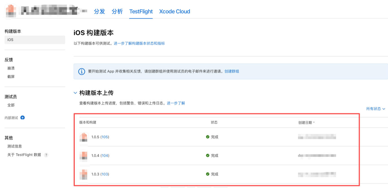This screenshot has width=388, height=188.
Task: Click the 创建群组 link in the banner
Action: coord(232,71)
